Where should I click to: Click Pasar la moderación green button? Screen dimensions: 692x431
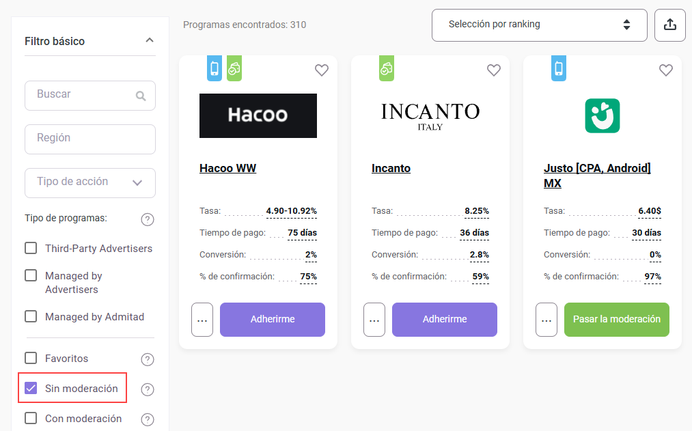coord(617,320)
